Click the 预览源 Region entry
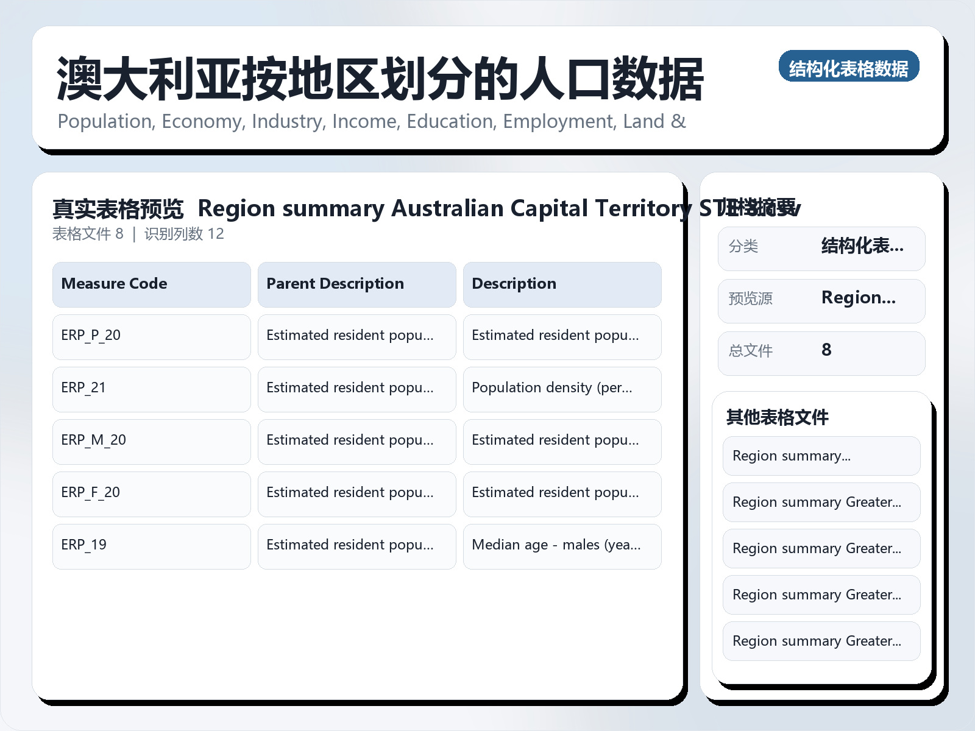This screenshot has width=975, height=731. (x=821, y=300)
